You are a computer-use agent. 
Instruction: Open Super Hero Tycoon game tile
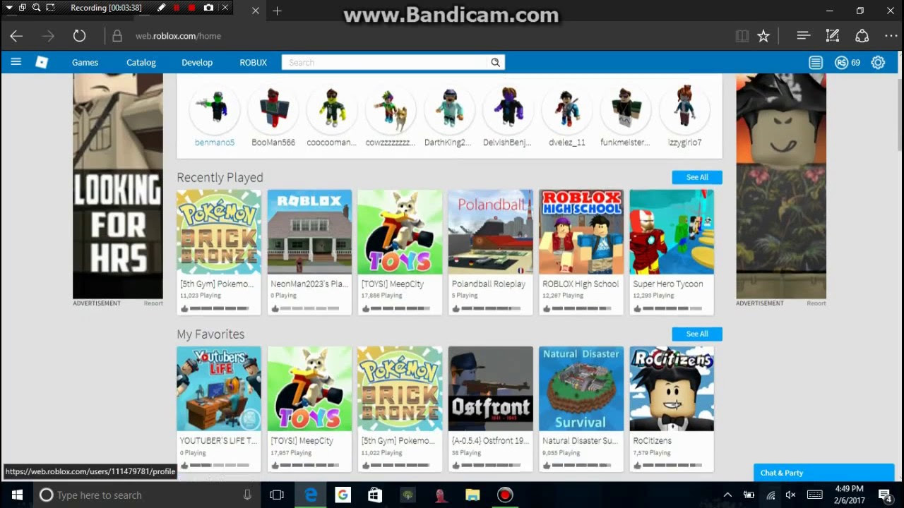pyautogui.click(x=672, y=252)
